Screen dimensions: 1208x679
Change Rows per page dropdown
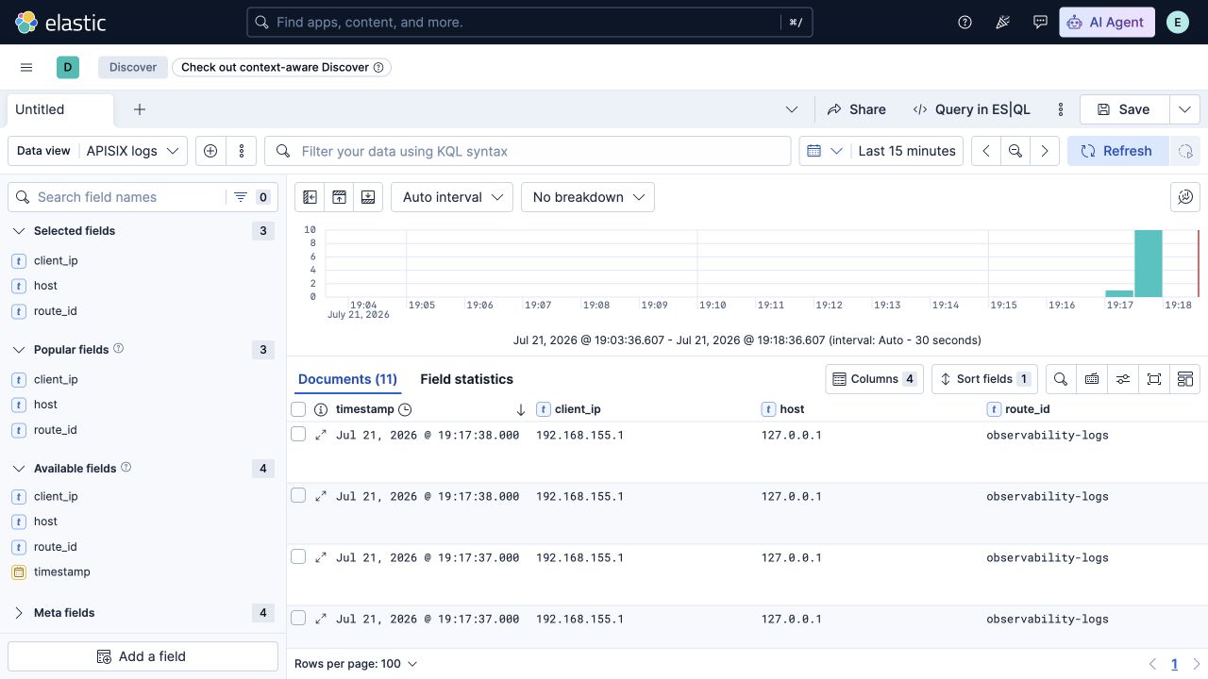click(356, 664)
